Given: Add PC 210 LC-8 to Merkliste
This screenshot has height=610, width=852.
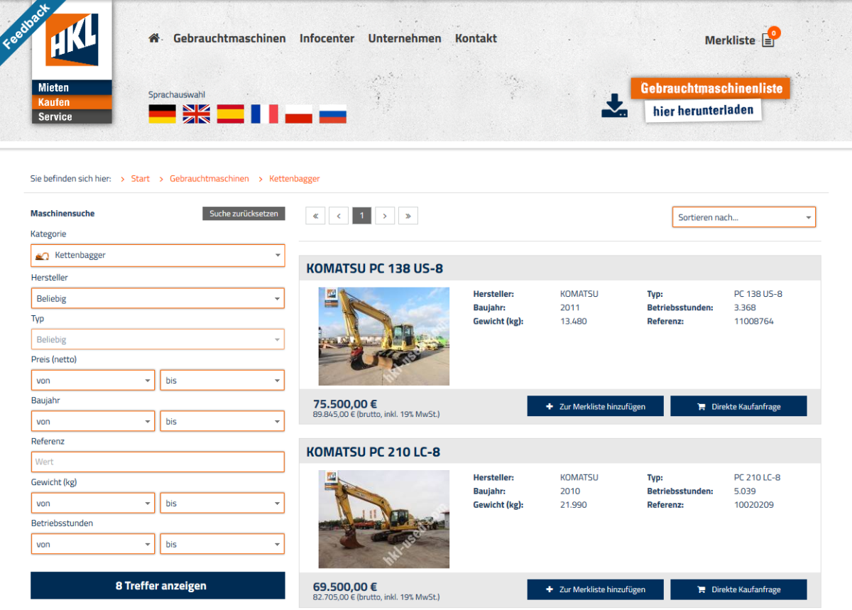Looking at the screenshot, I should (x=596, y=589).
